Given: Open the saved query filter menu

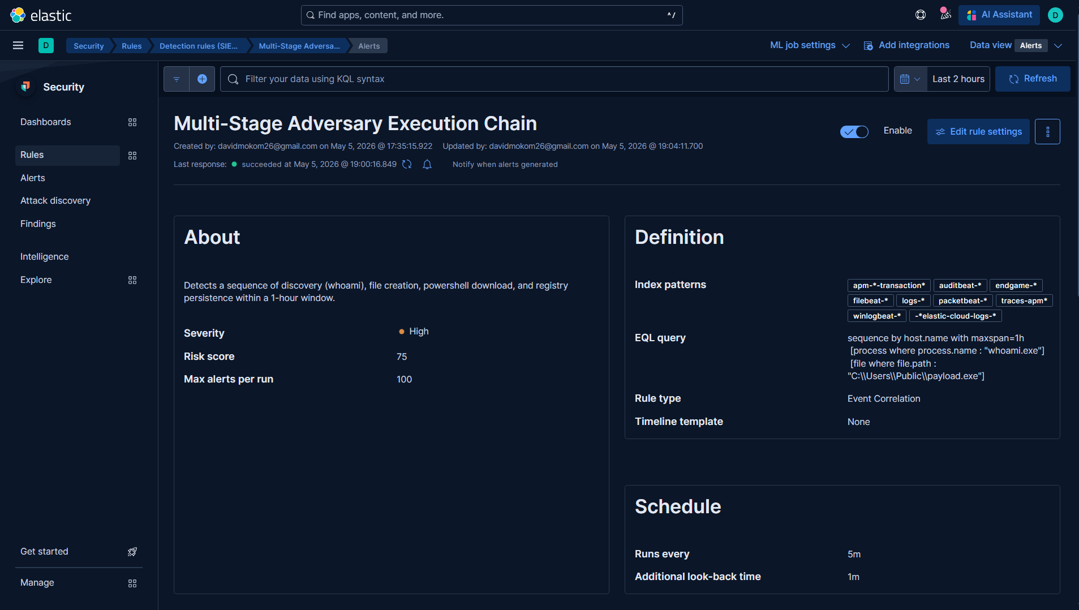Looking at the screenshot, I should pyautogui.click(x=177, y=79).
